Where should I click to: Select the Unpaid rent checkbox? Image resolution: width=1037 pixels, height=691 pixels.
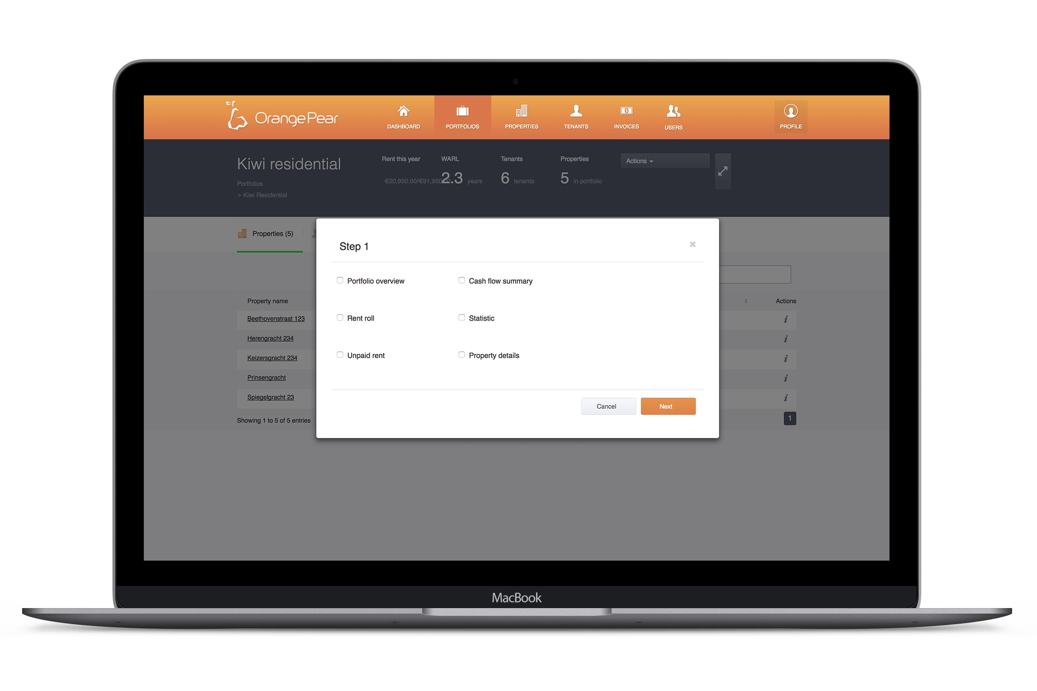(x=341, y=355)
